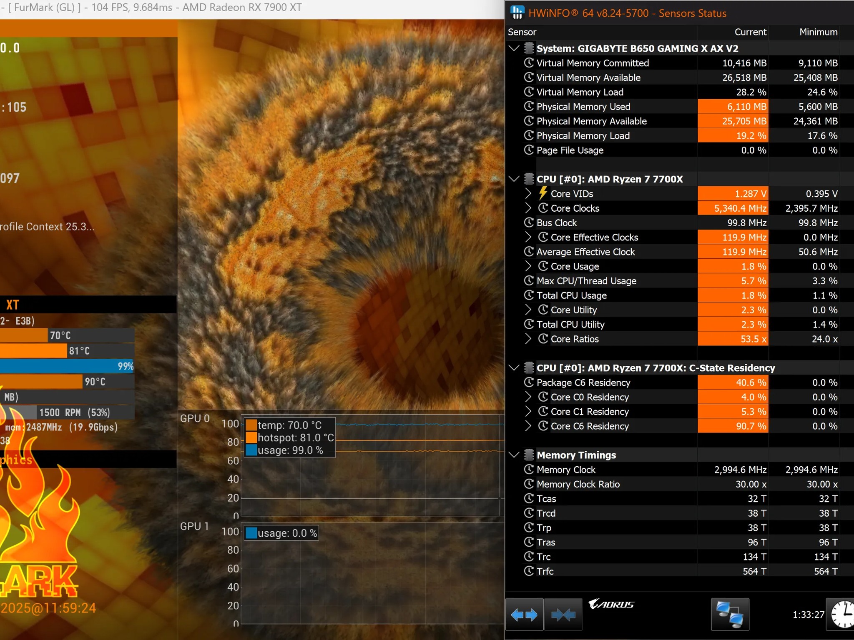Viewport: 854px width, 640px height.
Task: Click the sensor icon on Memory Clock row
Action: click(x=529, y=469)
